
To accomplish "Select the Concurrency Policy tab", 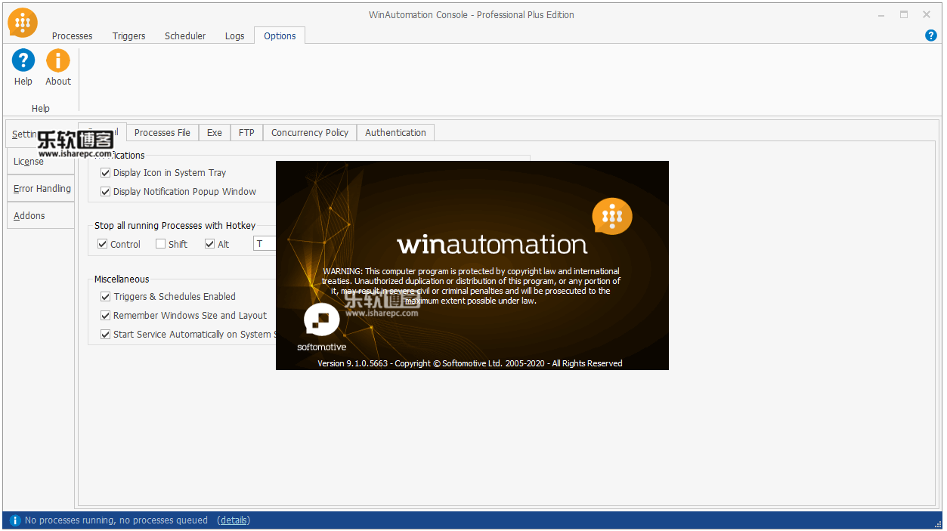I will [309, 133].
